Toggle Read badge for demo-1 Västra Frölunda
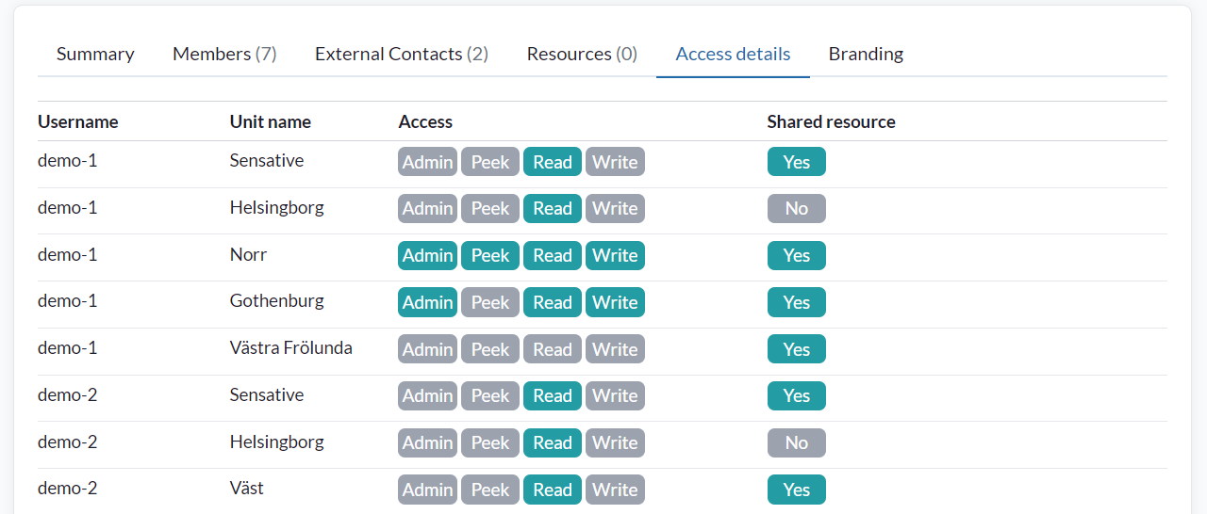The width and height of the screenshot is (1207, 514). (553, 349)
